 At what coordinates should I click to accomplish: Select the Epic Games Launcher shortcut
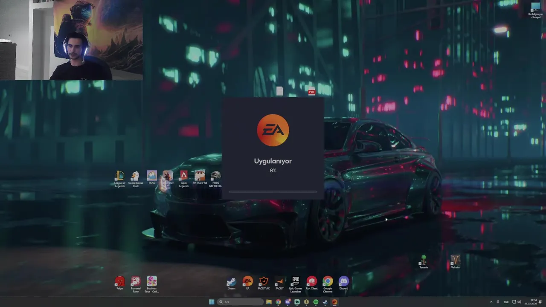296,284
